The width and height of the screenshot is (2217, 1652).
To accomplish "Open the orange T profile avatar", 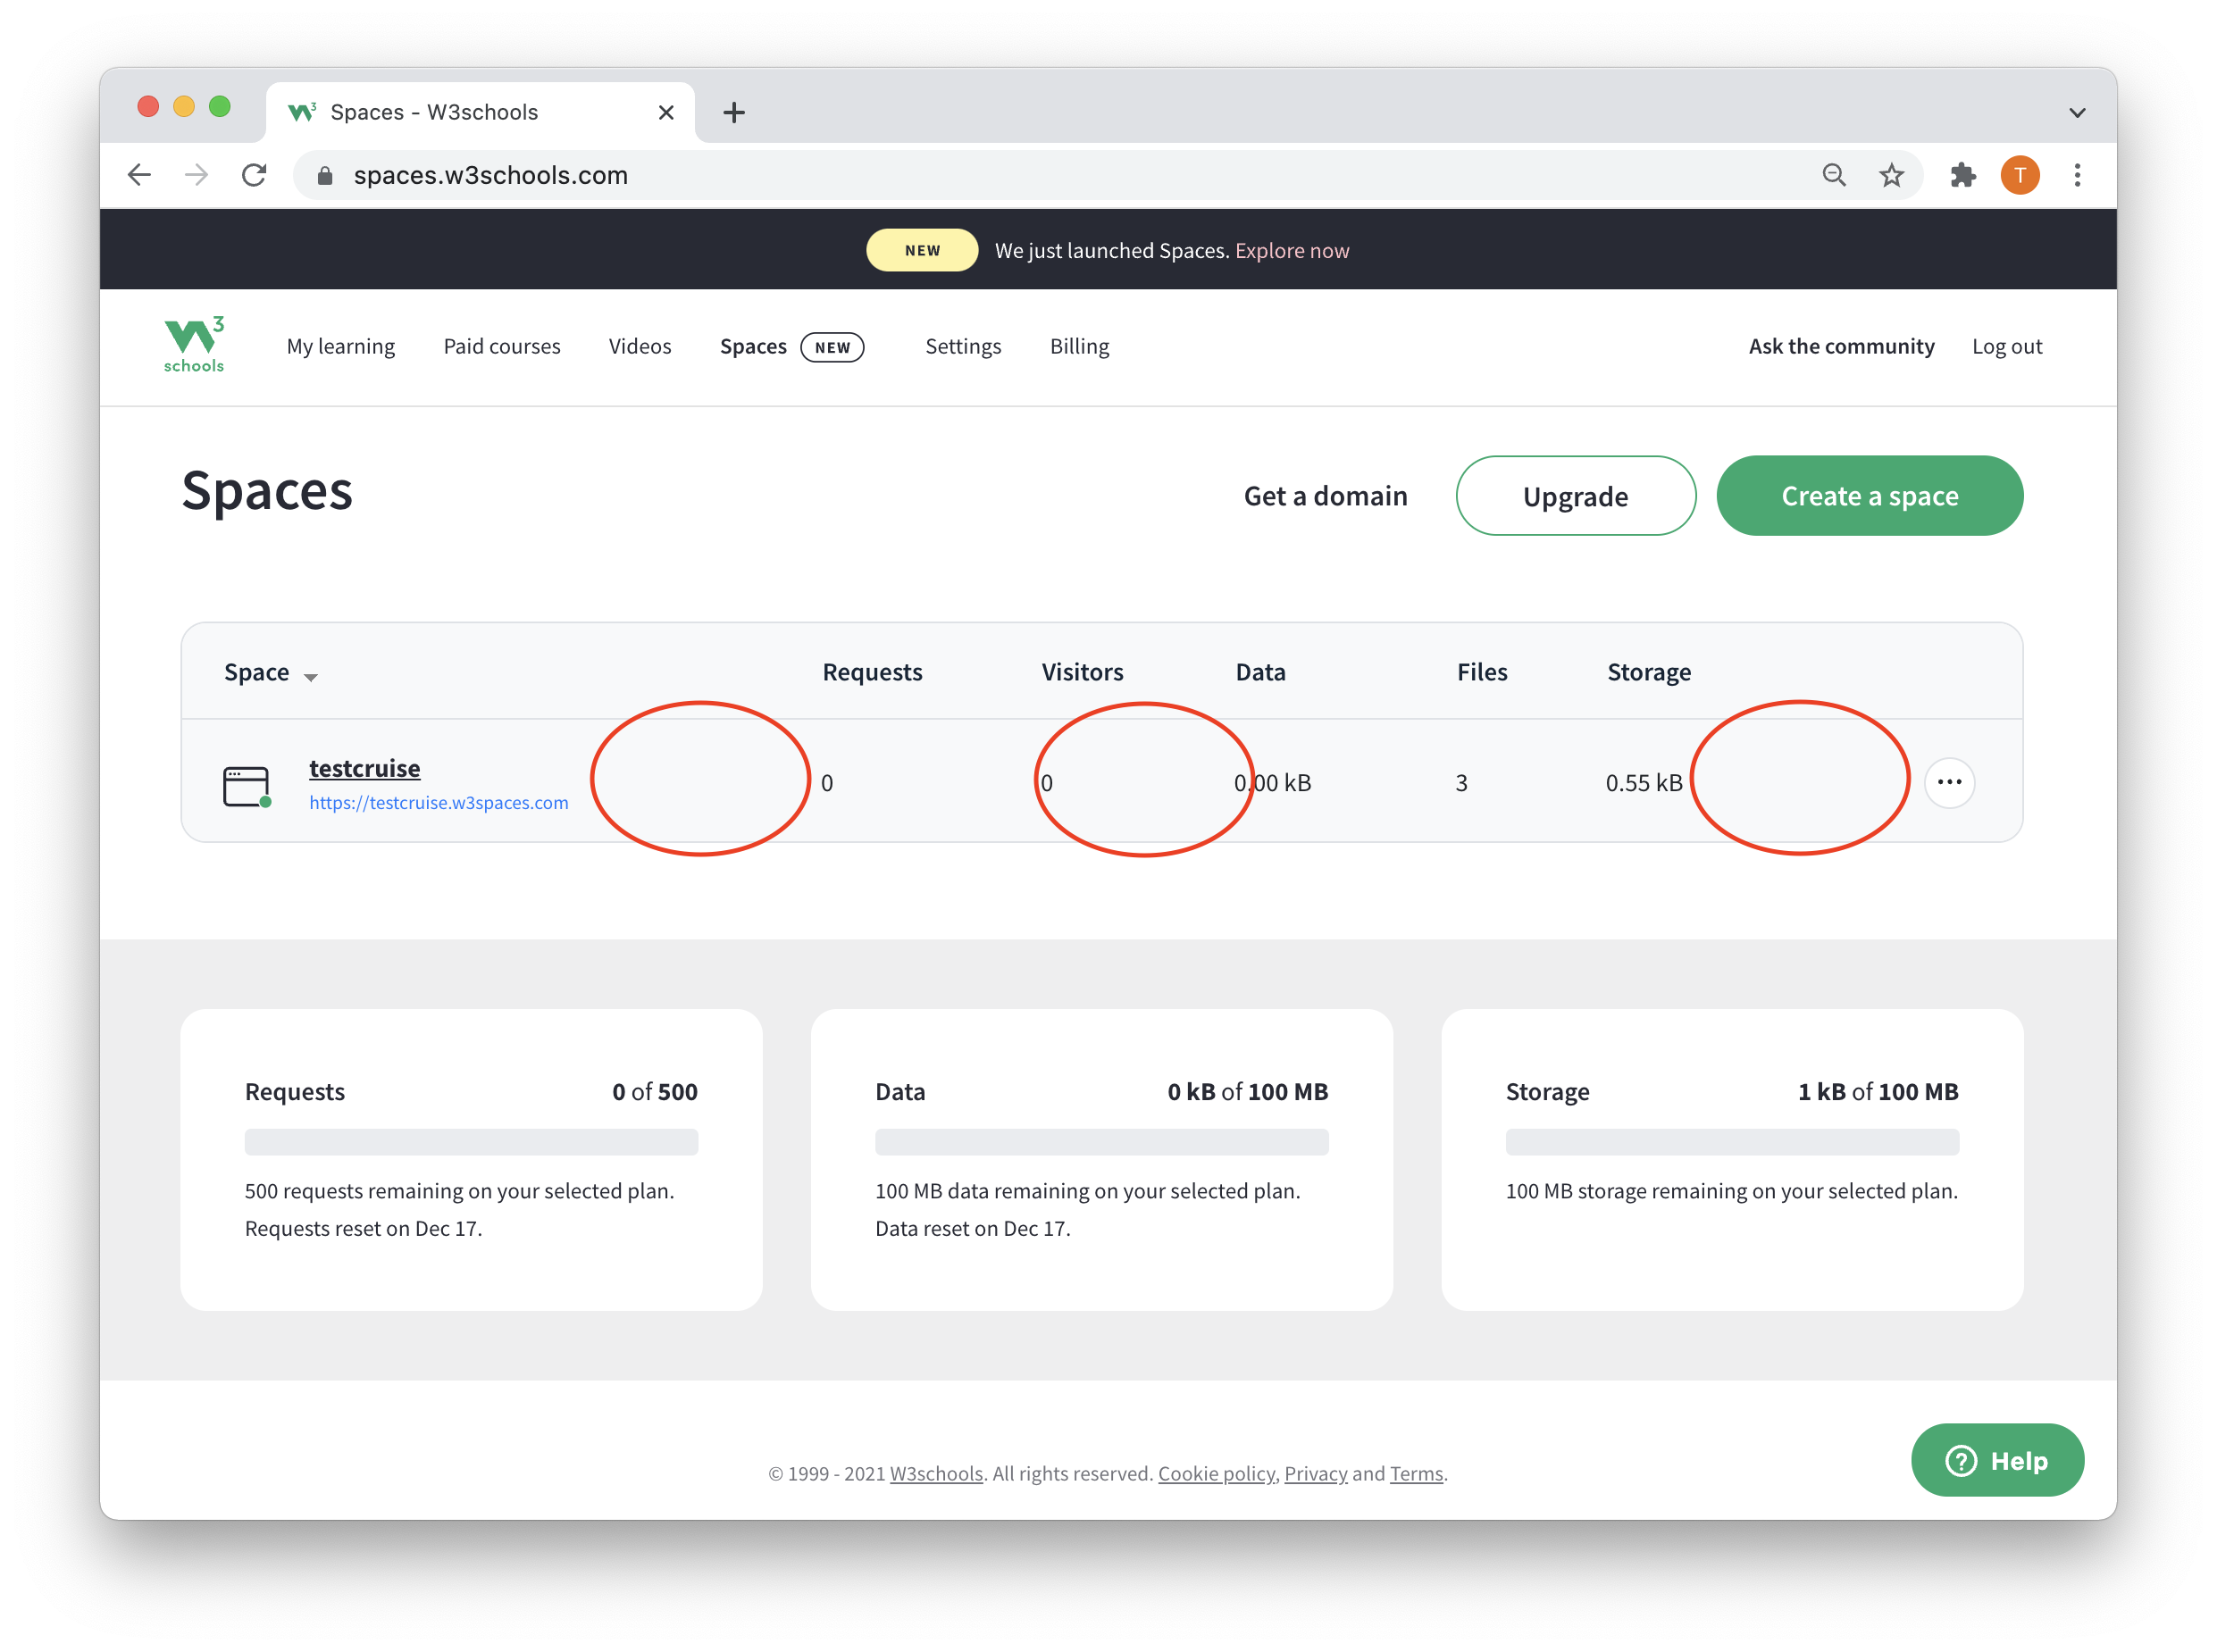I will 2019,176.
